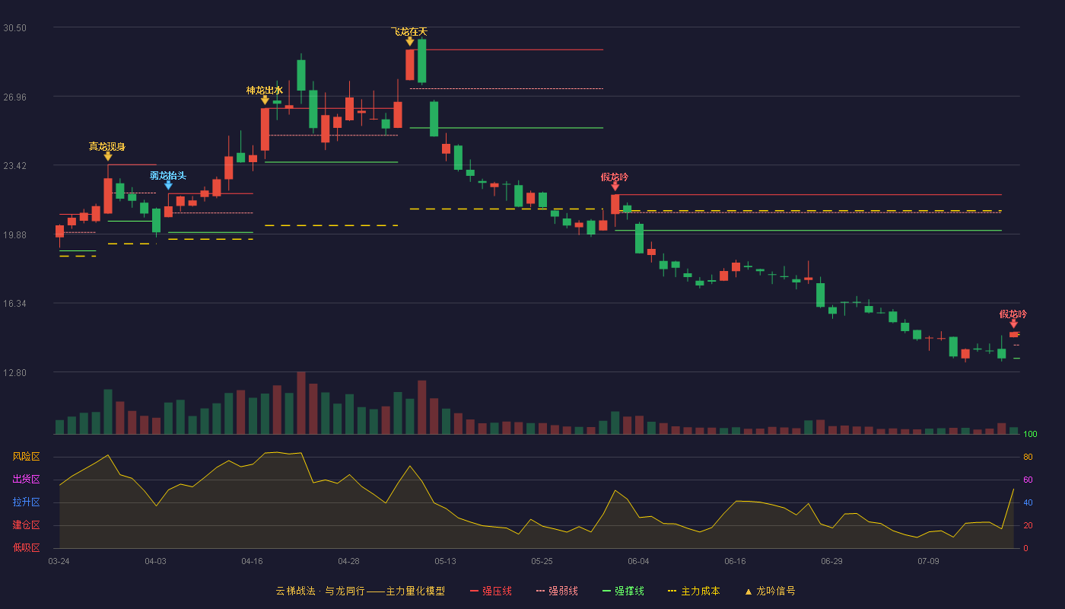Click the arrow marker below 飞龙在天
1065x609 pixels.
pos(410,41)
